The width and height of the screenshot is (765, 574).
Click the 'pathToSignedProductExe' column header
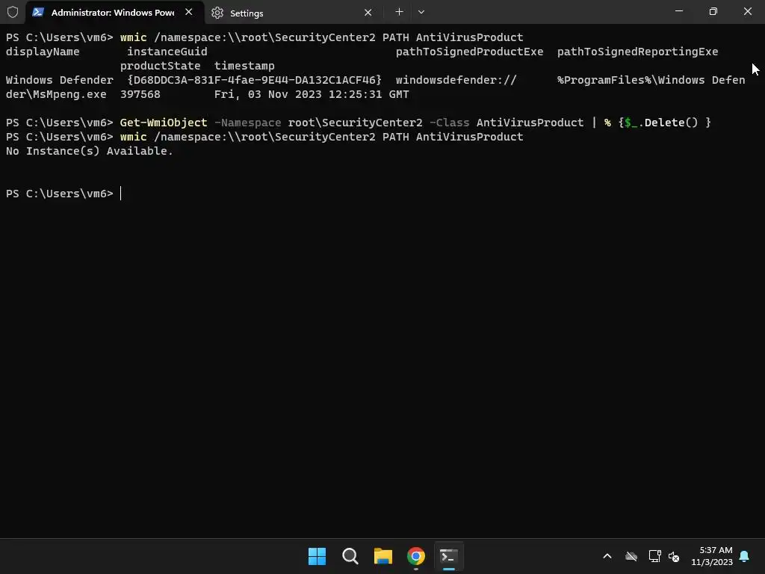(x=469, y=52)
